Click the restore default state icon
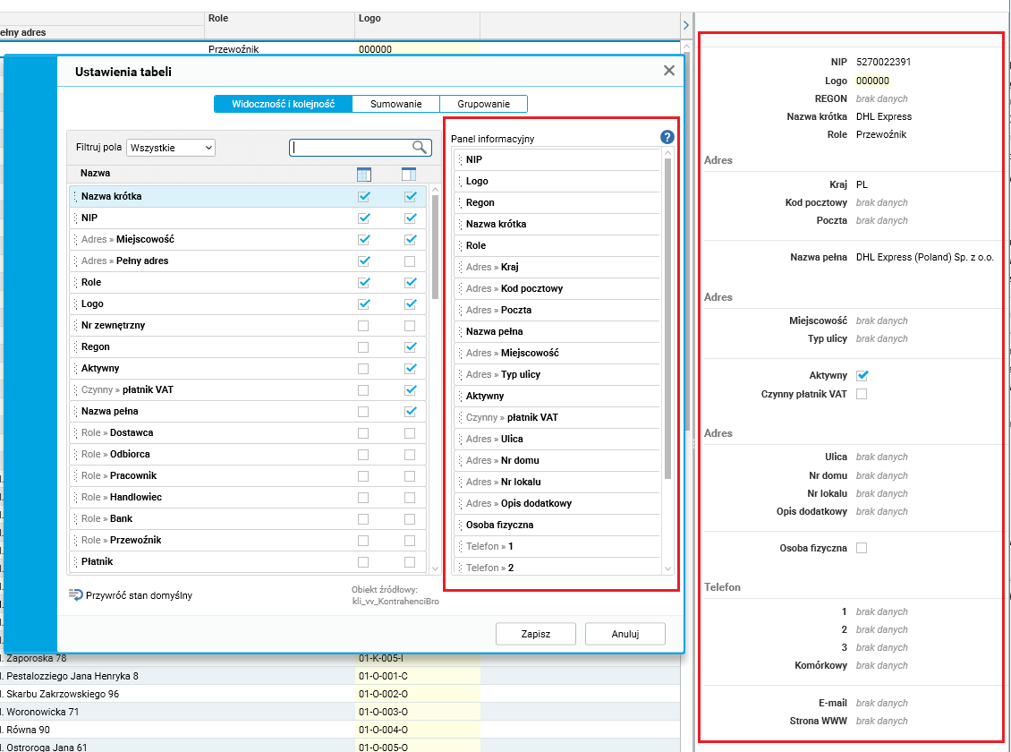The width and height of the screenshot is (1011, 752). tap(75, 594)
